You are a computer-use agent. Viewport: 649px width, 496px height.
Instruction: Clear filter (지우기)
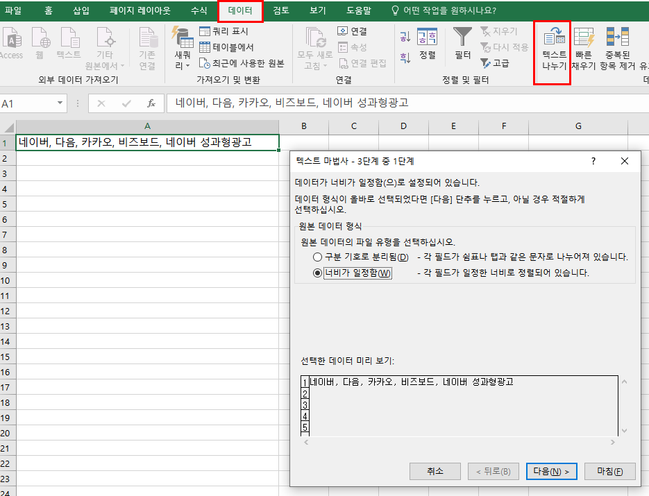pos(499,31)
